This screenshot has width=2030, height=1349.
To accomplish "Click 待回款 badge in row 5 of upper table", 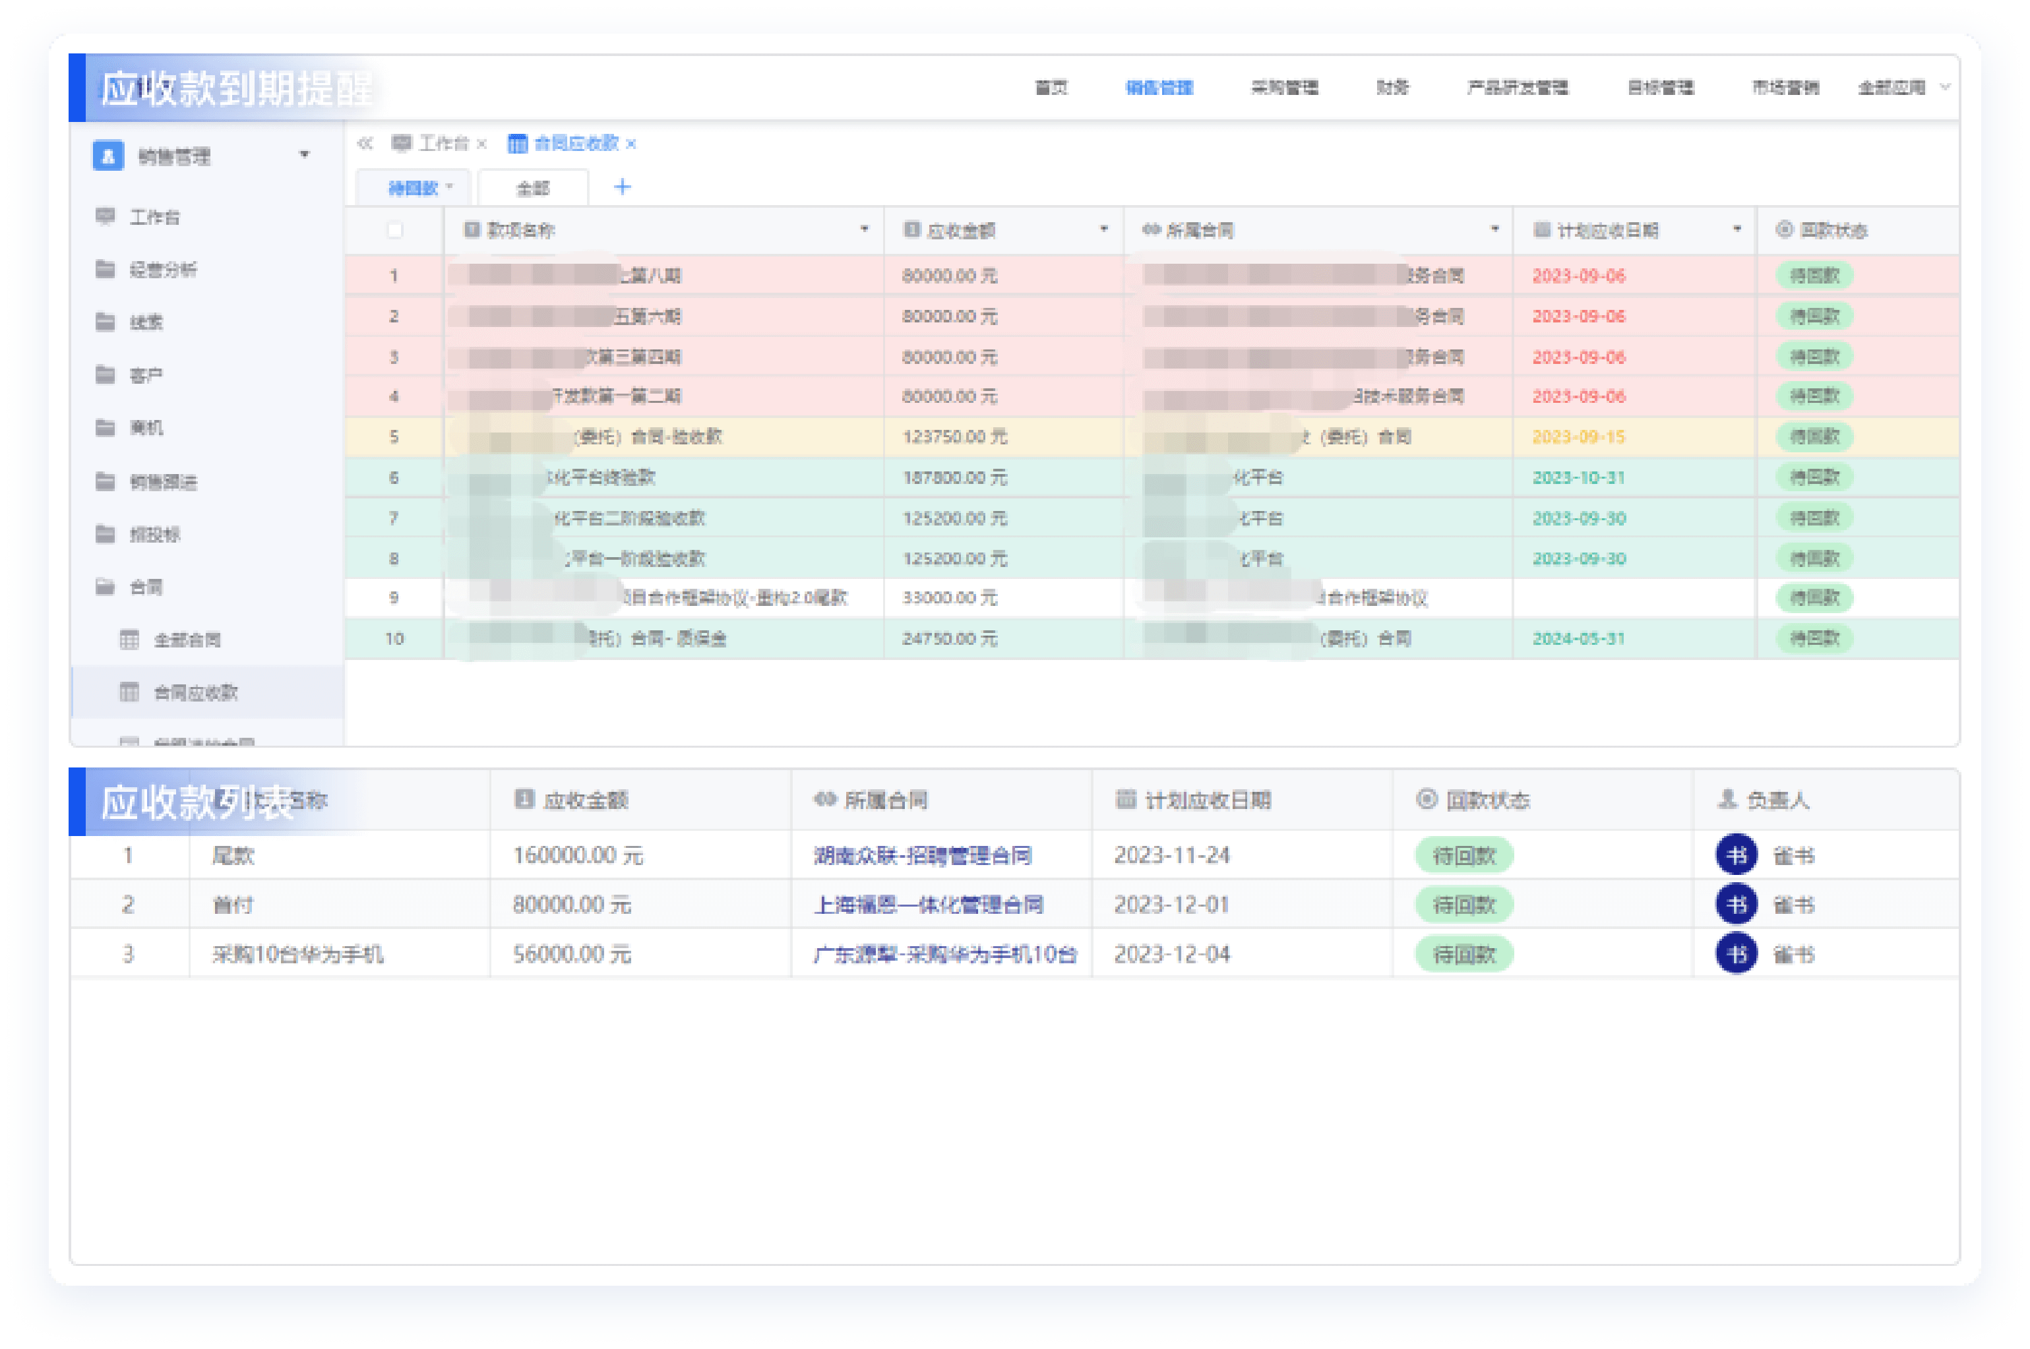I will (1814, 436).
